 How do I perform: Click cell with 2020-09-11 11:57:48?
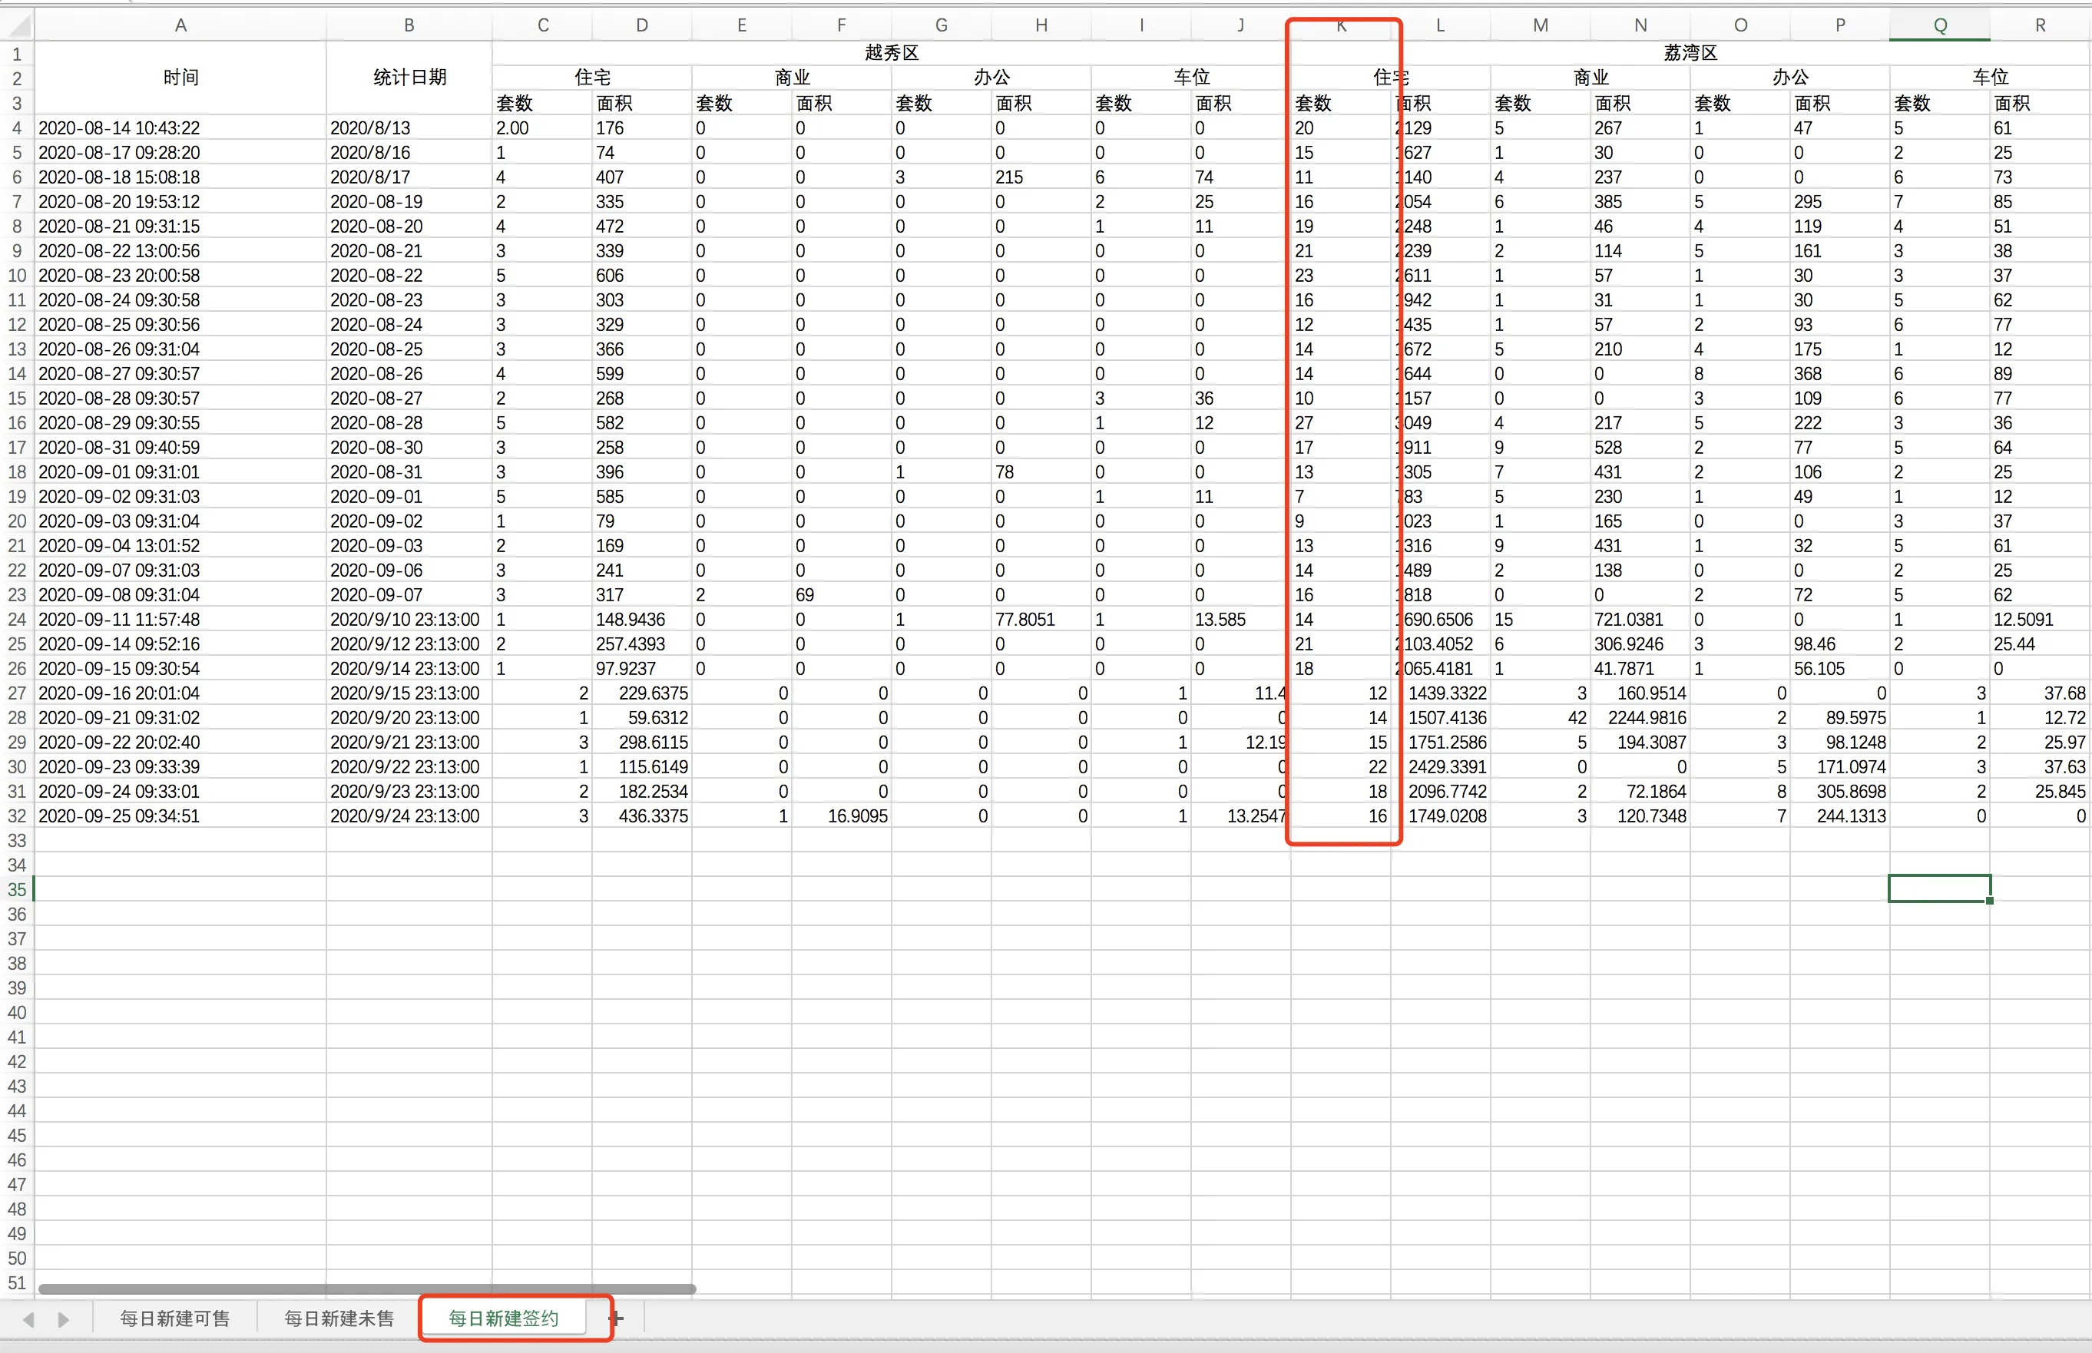(x=181, y=620)
